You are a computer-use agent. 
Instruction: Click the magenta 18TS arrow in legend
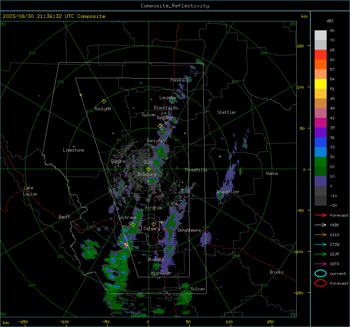point(320,264)
